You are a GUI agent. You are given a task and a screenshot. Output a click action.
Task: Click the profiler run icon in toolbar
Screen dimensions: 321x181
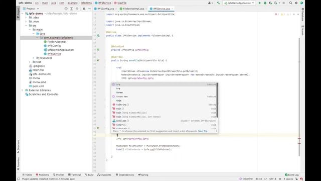point(276,3)
